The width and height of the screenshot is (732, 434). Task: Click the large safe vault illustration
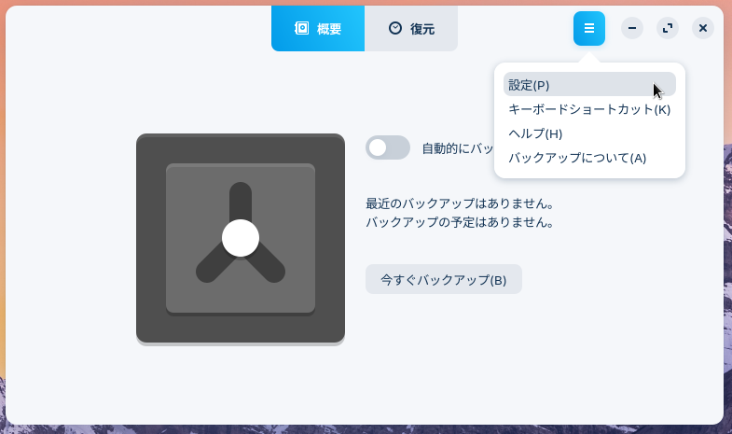click(x=241, y=239)
